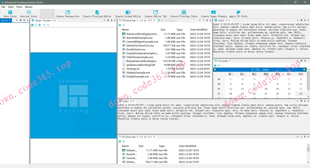The height and width of the screenshot is (168, 310).
Task: Click zoom in icon in Image Viewer
Action: pyautogui.click(x=44, y=25)
